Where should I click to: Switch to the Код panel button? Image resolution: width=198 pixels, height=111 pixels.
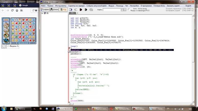click(63, 10)
